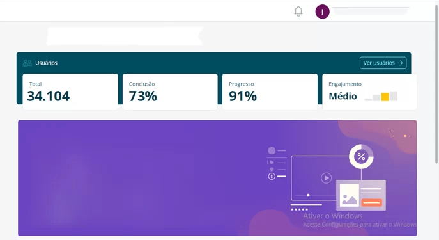The width and height of the screenshot is (439, 240).
Task: Click the purple J profile avatar
Action: point(322,12)
